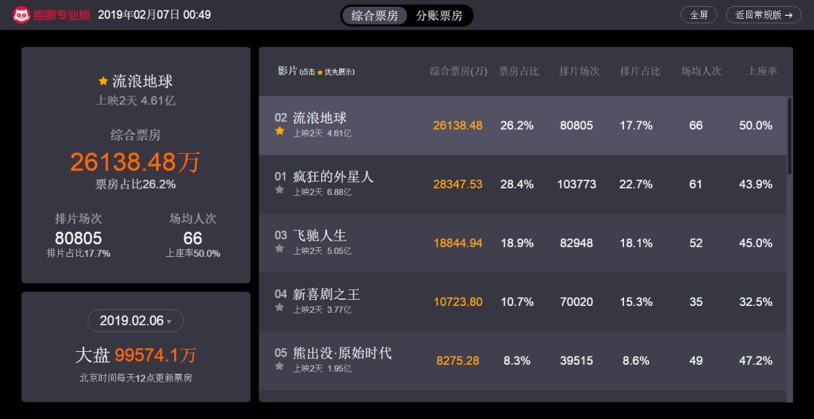Click the 综合票房(万) column header

(458, 71)
